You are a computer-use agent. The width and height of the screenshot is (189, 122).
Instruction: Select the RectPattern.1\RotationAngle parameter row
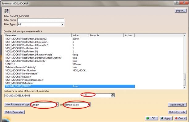coord(70,55)
